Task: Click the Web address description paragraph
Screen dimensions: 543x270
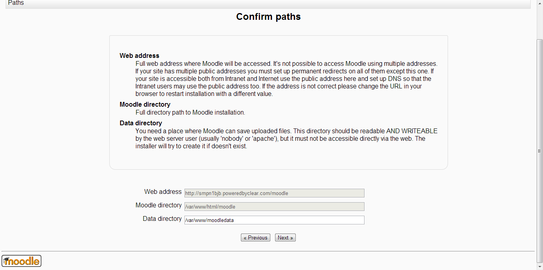Action: pos(286,79)
